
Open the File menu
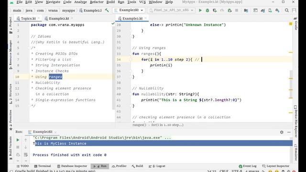click(19, 2)
